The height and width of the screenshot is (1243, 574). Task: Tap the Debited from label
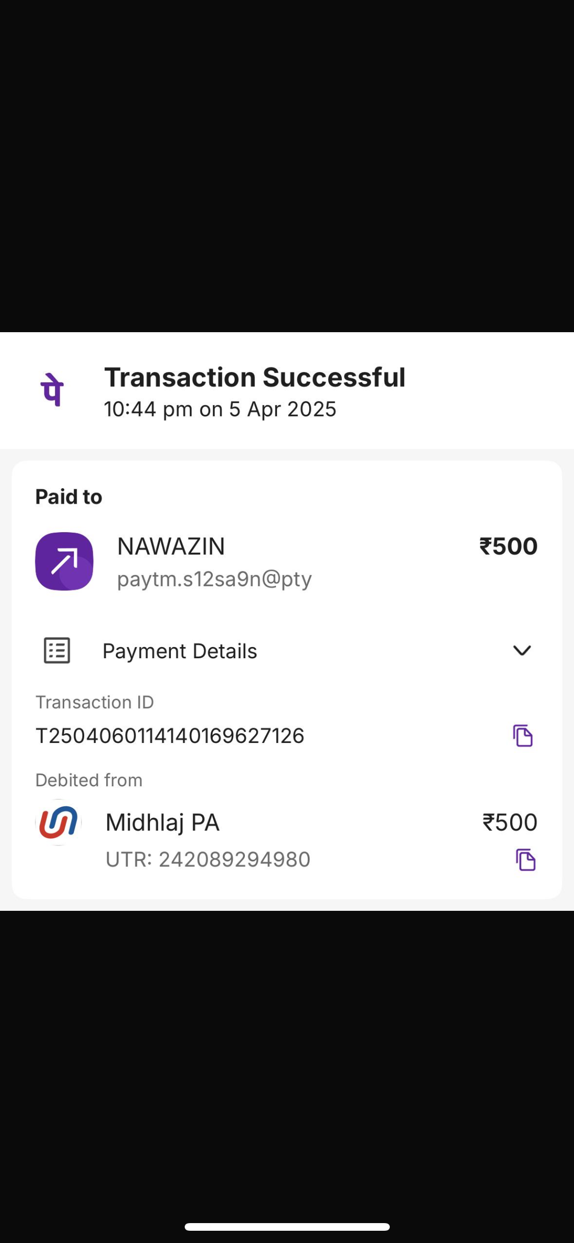(x=89, y=780)
